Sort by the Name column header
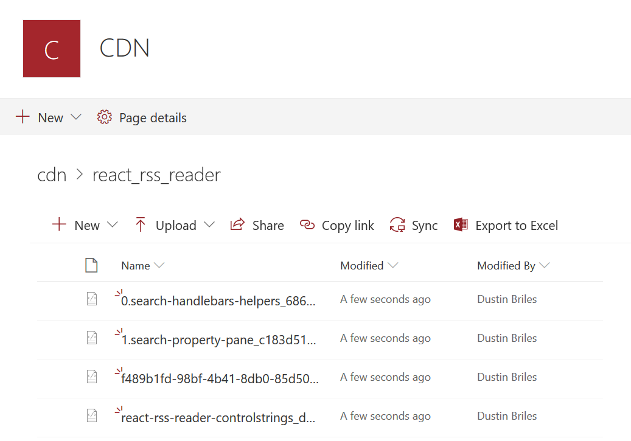The height and width of the screenshot is (441, 631). click(x=136, y=266)
